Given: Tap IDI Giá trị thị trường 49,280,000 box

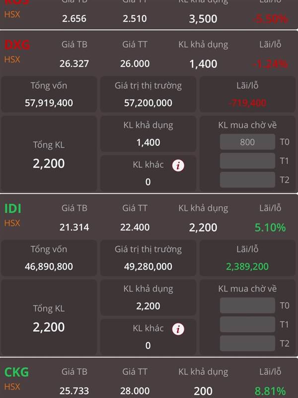Looking at the screenshot, I should (x=148, y=258).
